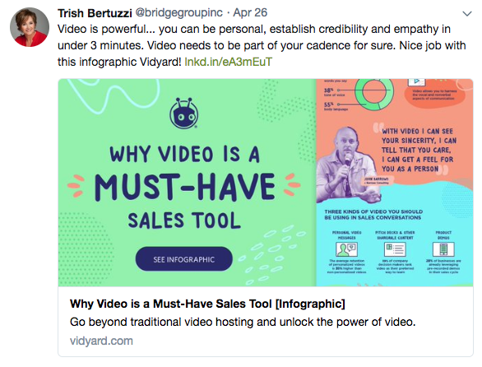Click the card description about video hosting
Image resolution: width=482 pixels, height=367 pixels.
point(243,322)
